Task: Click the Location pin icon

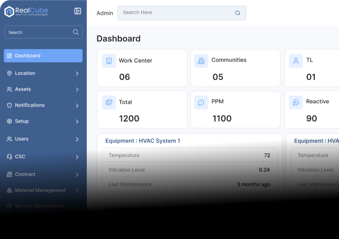Action: [x=9, y=73]
